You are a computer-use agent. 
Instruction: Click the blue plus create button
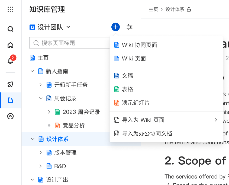click(115, 27)
